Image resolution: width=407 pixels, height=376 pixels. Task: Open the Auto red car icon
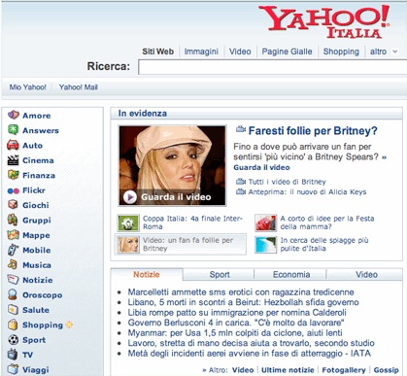[13, 145]
